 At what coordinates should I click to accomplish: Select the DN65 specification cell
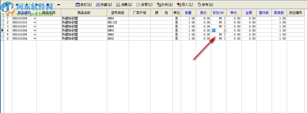pyautogui.click(x=118, y=26)
